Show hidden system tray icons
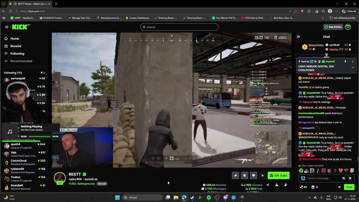 click(310, 198)
